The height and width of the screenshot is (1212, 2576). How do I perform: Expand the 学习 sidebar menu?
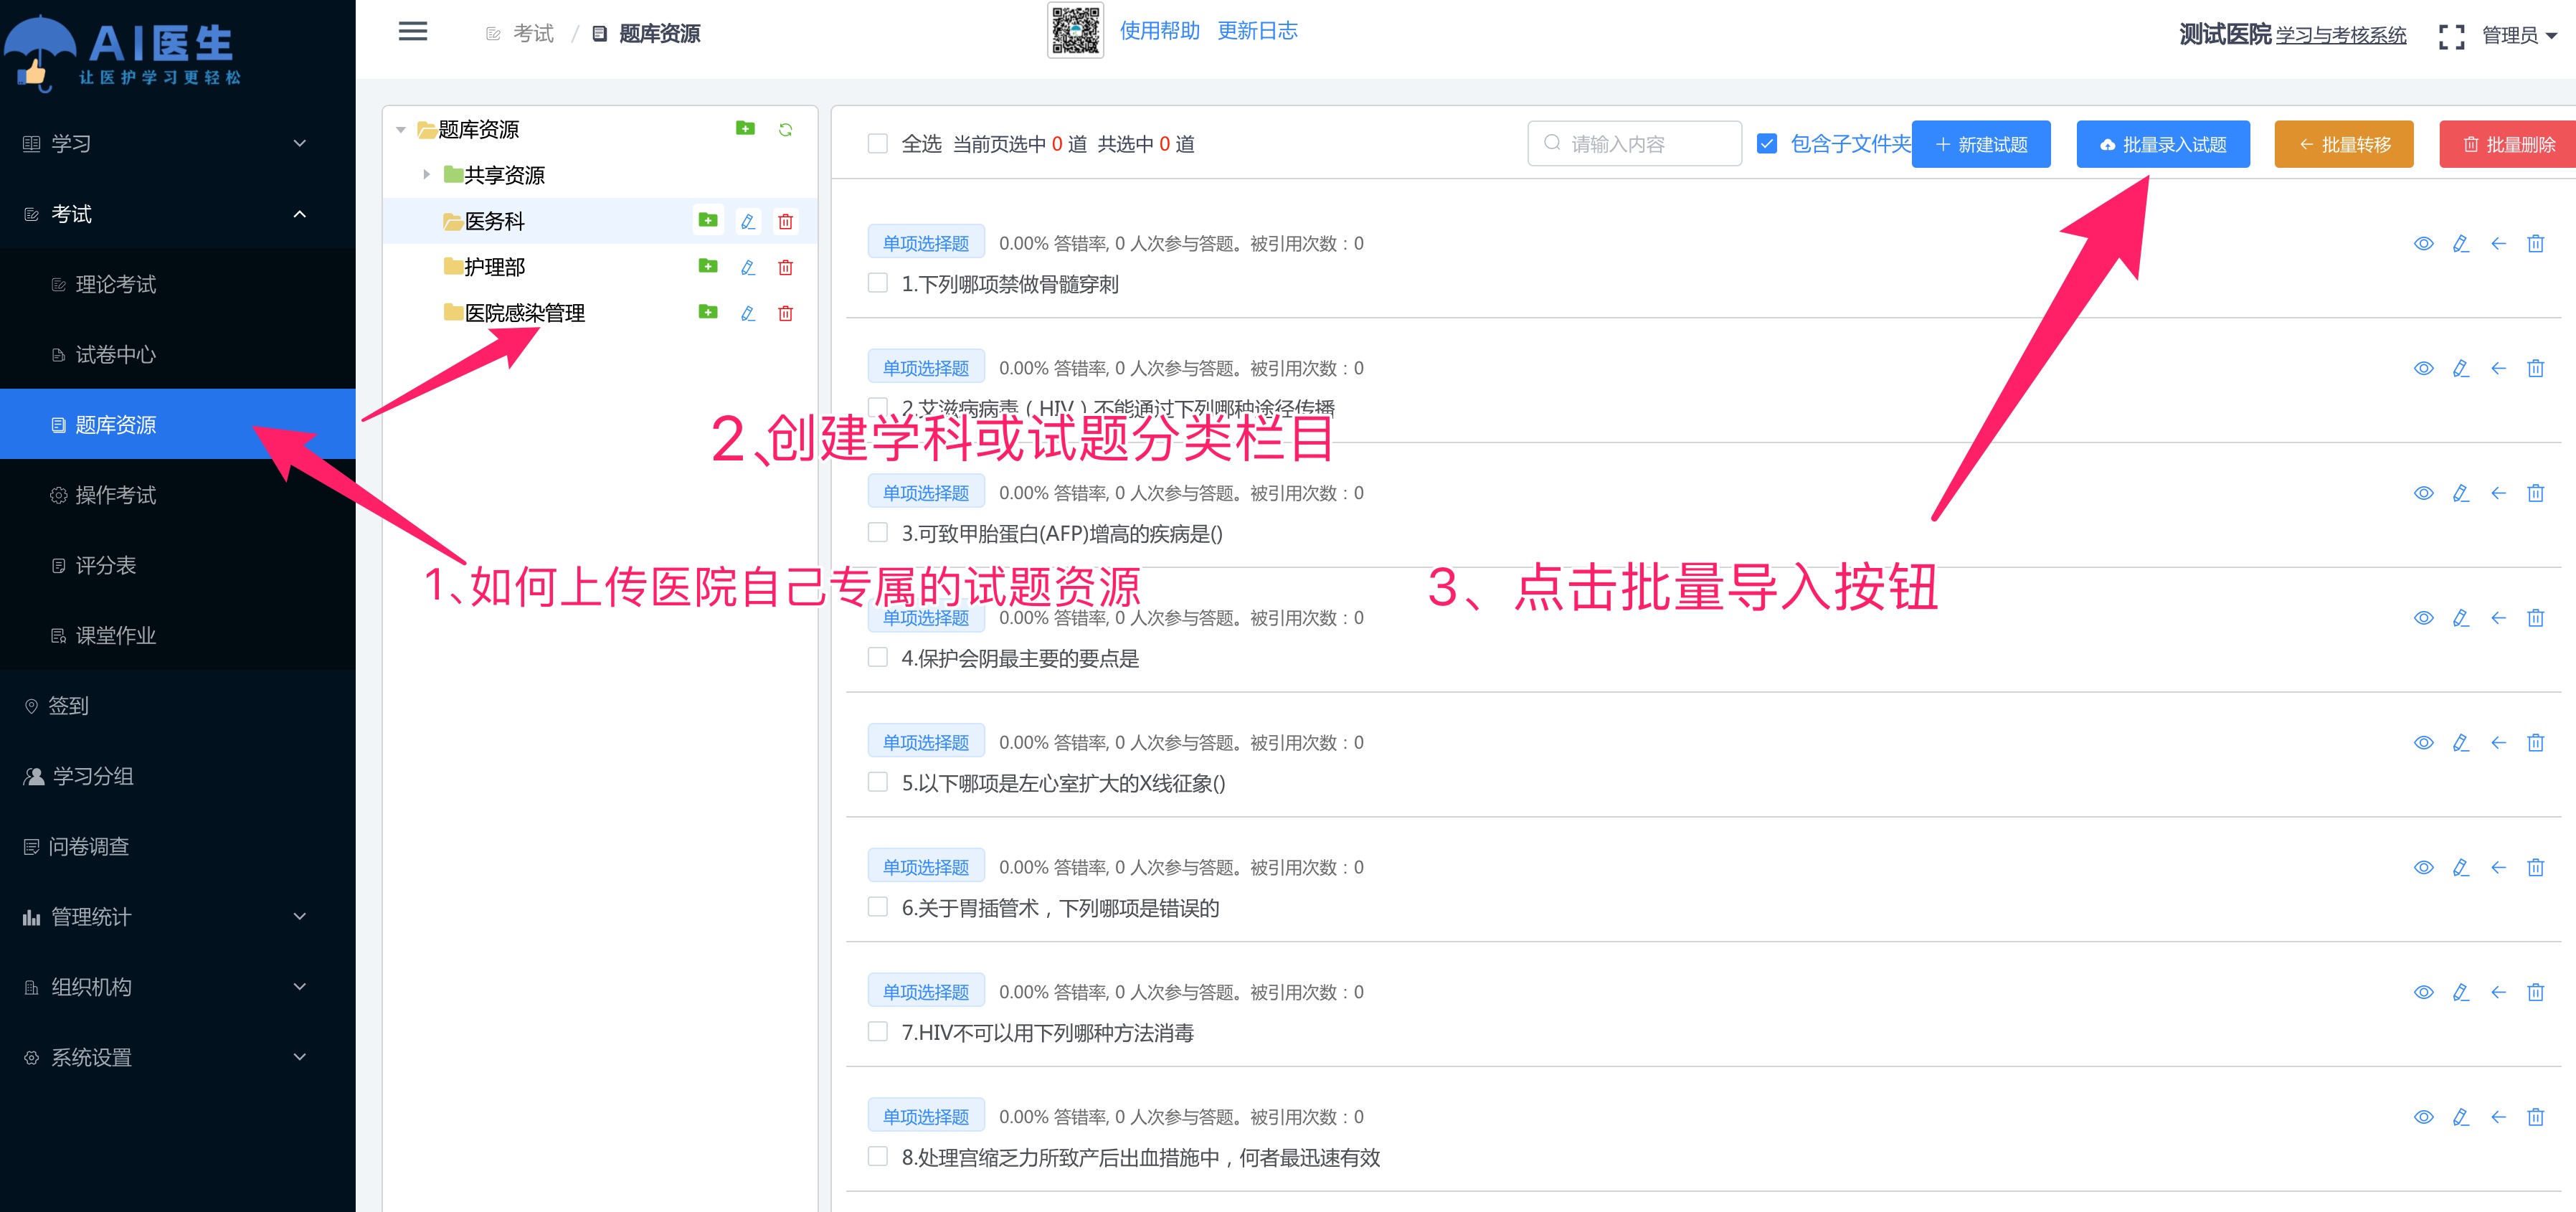pyautogui.click(x=177, y=143)
